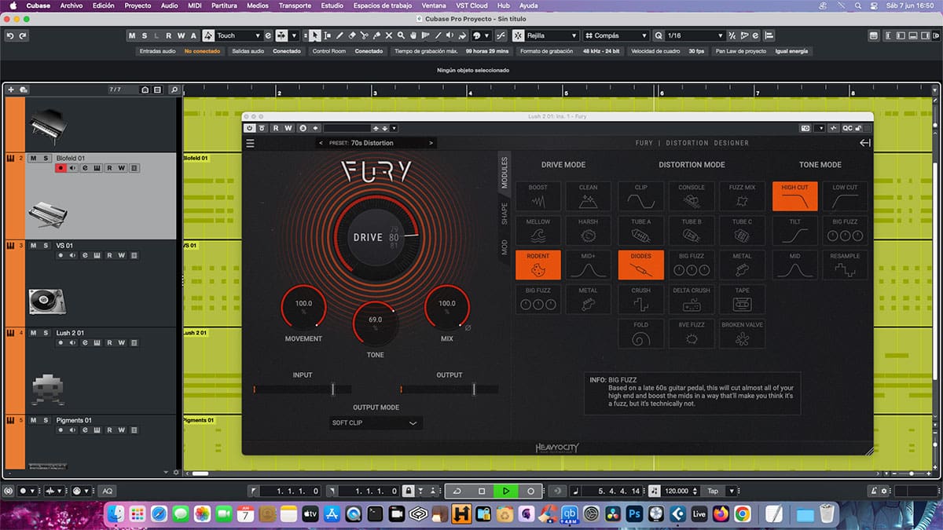
Task: Click the Cubase undo button
Action: tap(10, 35)
